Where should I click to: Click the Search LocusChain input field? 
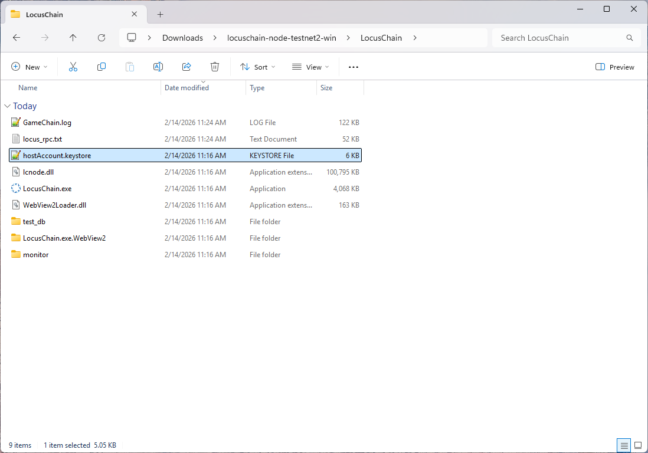coord(561,38)
